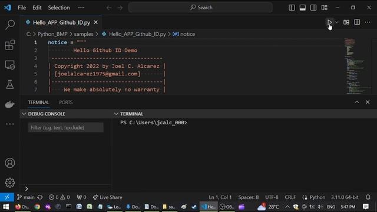Select the Hello_APP_Github_ID.py editor tab
This screenshot has width=377, height=212.
click(x=61, y=22)
